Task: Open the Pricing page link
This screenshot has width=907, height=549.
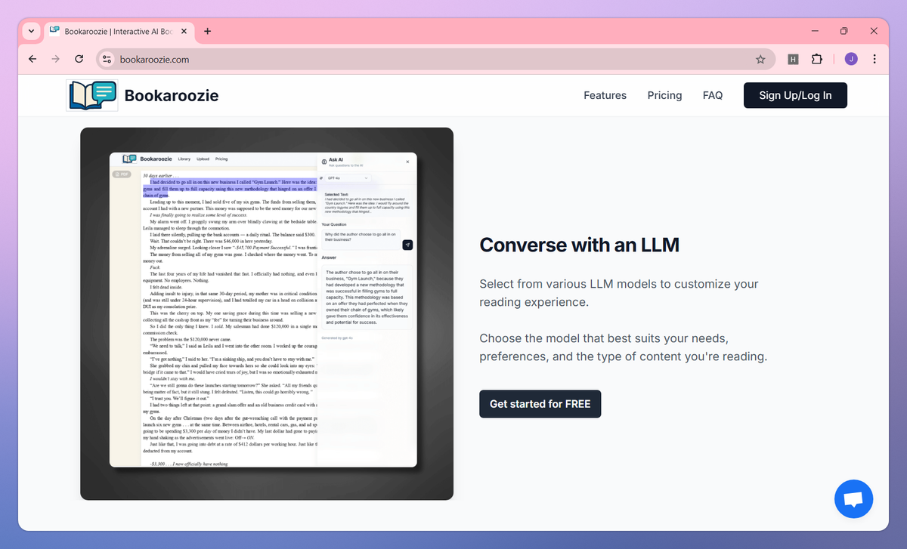Action: [664, 95]
